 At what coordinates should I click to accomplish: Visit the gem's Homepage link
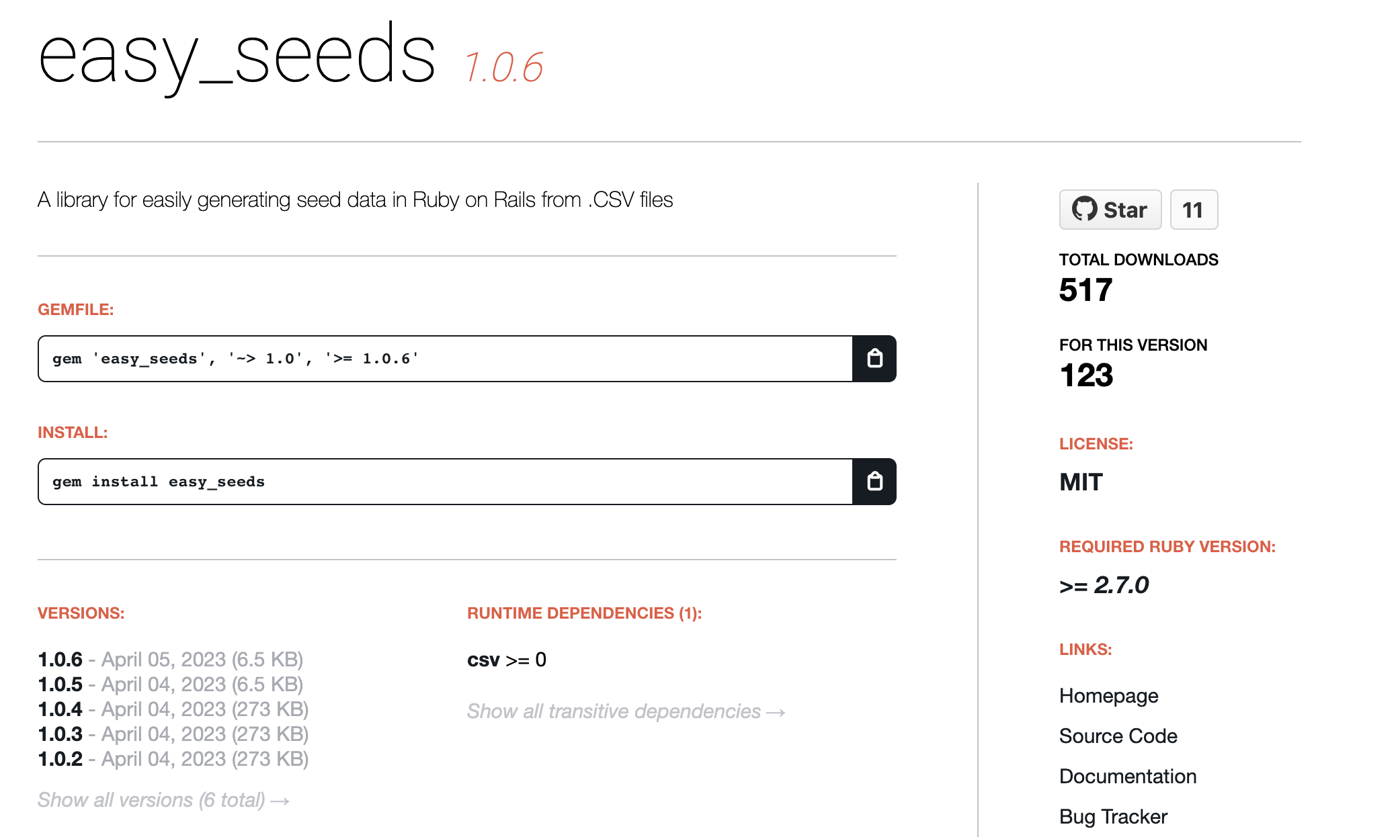(1108, 696)
